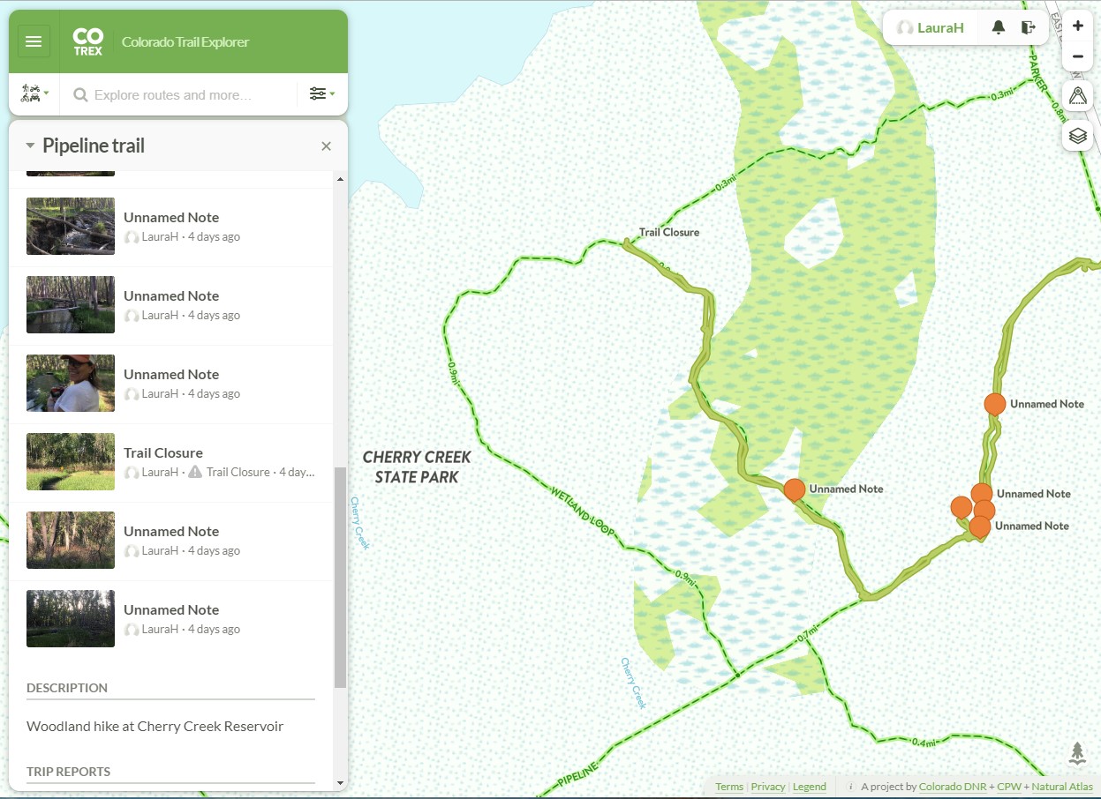The image size is (1101, 799).
Task: Select the Trail Closure note entry
Action: coord(163,453)
